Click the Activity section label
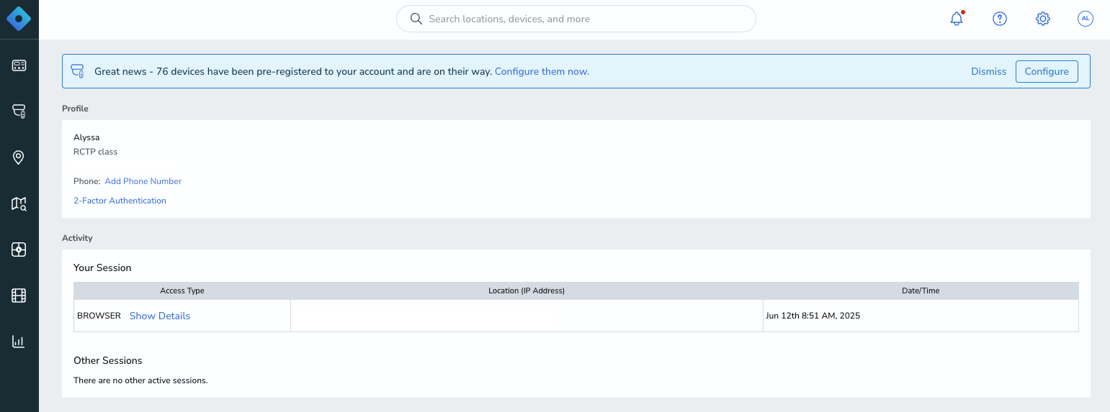This screenshot has height=412, width=1110. (77, 238)
